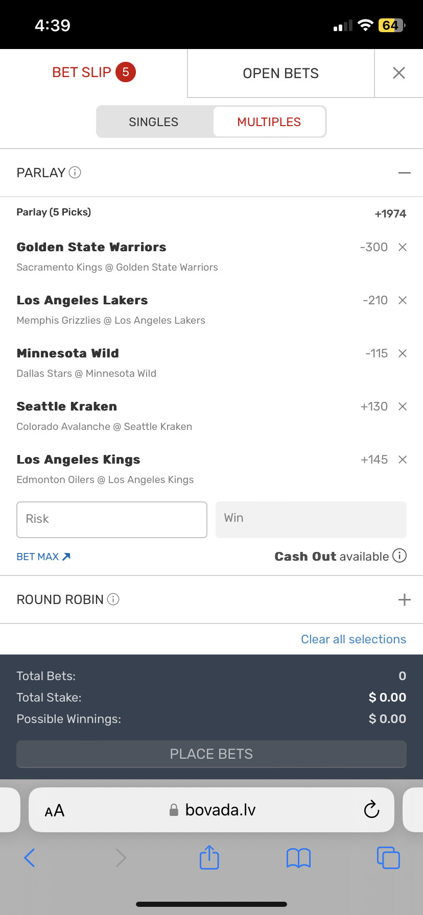This screenshot has height=915, width=423.
Task: Switch to the Open Bets tab
Action: click(280, 74)
